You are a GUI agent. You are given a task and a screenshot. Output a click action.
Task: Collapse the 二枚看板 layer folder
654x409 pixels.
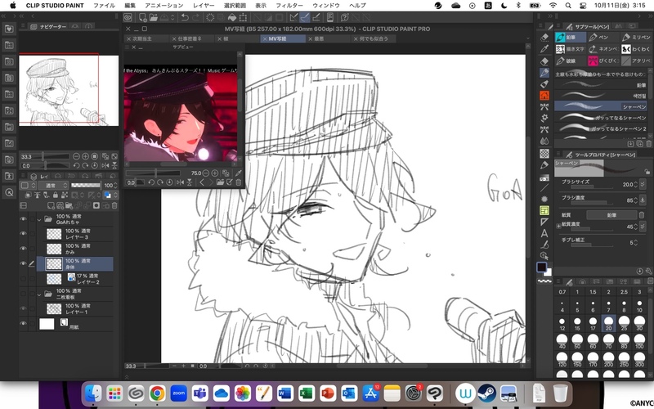39,294
